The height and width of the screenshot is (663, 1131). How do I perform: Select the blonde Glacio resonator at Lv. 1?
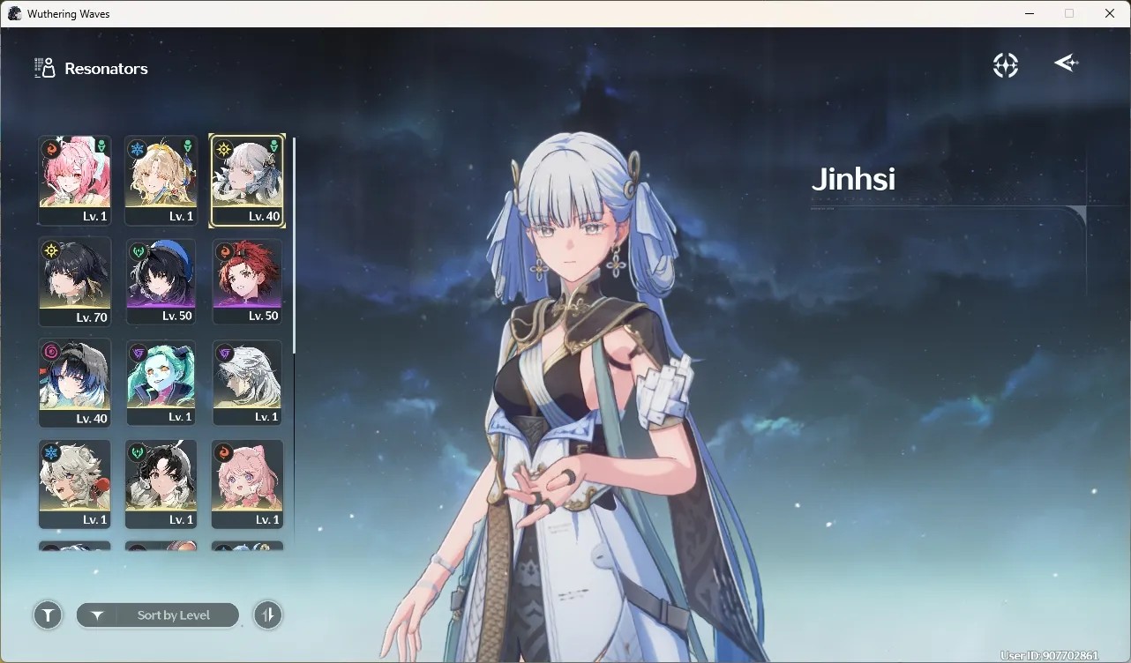click(161, 181)
